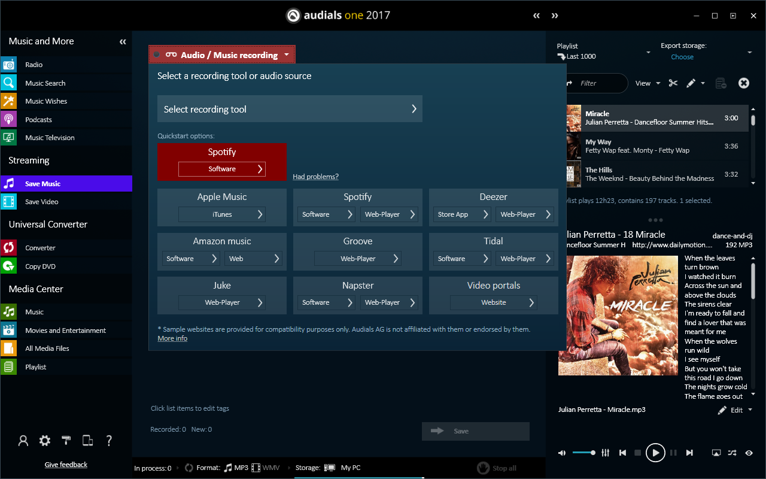Open the Export storage dropdown arrow
The image size is (766, 479).
tap(749, 53)
